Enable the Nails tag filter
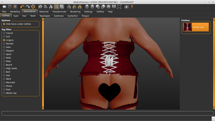 click(4, 58)
